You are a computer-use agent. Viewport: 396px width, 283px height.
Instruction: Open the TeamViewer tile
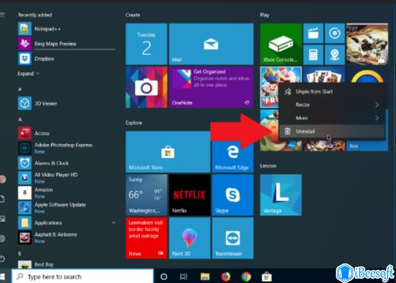pyautogui.click(x=232, y=238)
